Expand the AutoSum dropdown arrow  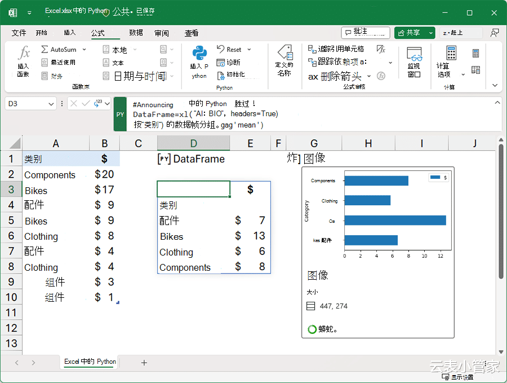coord(83,50)
